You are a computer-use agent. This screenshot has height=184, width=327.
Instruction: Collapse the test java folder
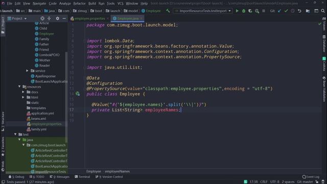coord(19,140)
